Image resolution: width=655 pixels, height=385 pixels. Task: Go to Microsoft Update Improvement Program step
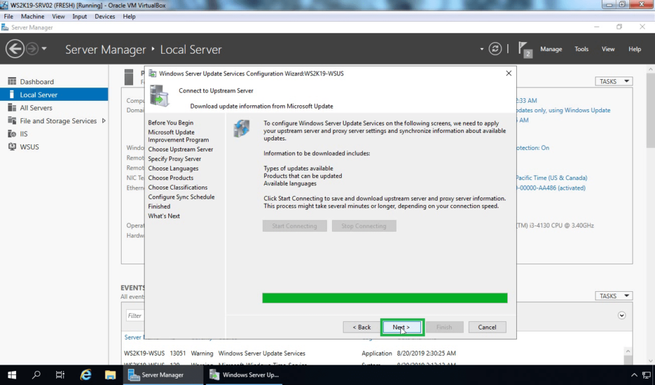[x=178, y=136]
